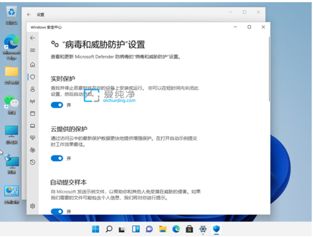This screenshot has height=237, width=313.
Task: Open Teams Chat on taskbar
Action: click(149, 229)
